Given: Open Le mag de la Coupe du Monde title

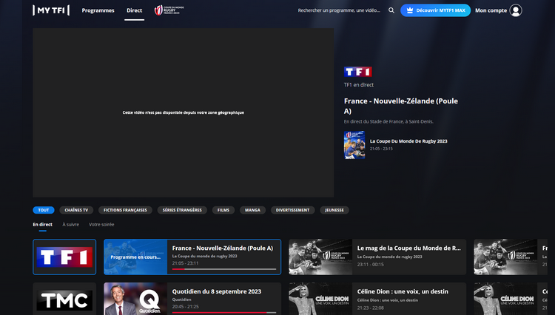Looking at the screenshot, I should (x=408, y=248).
